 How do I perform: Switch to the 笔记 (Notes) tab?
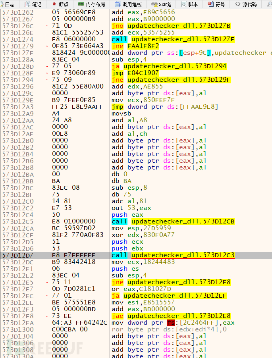click(33, 4)
